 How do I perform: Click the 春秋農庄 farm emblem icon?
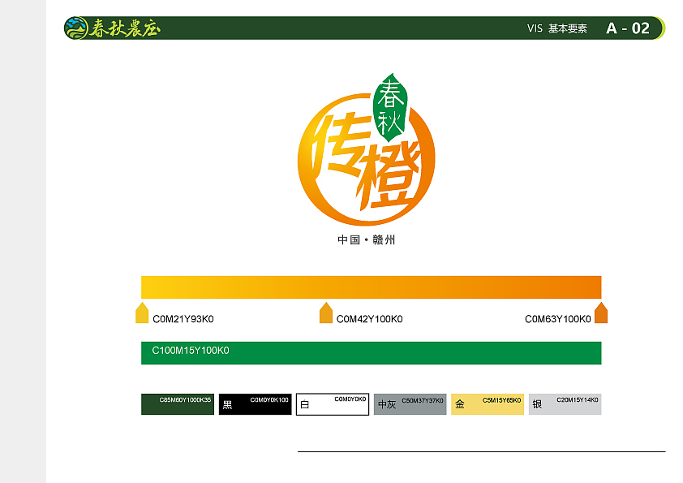tap(77, 27)
